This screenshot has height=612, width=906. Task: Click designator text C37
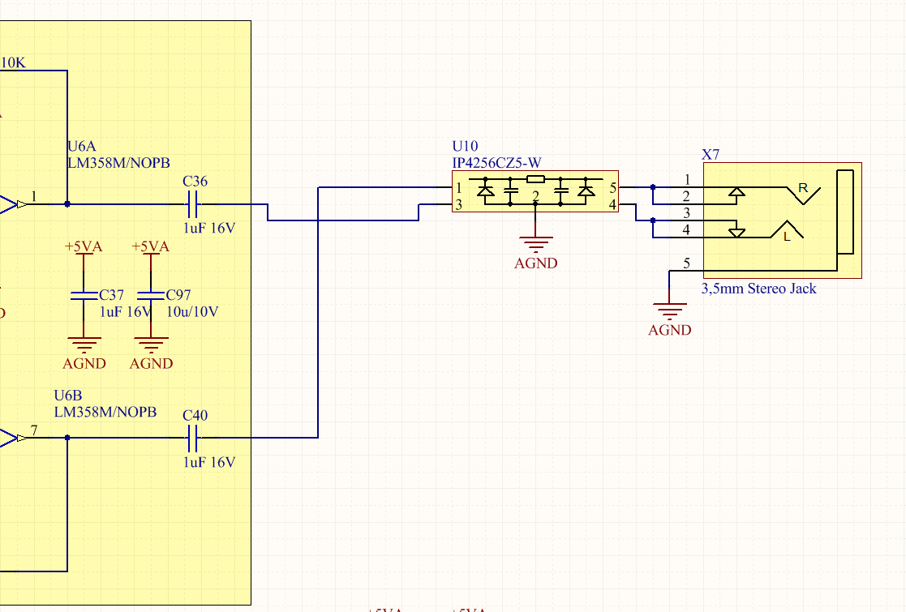tap(111, 295)
